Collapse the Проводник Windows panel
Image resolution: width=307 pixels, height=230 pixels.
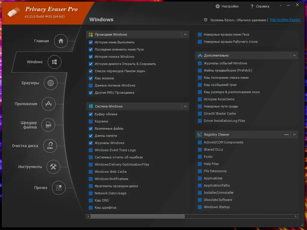coord(185,34)
